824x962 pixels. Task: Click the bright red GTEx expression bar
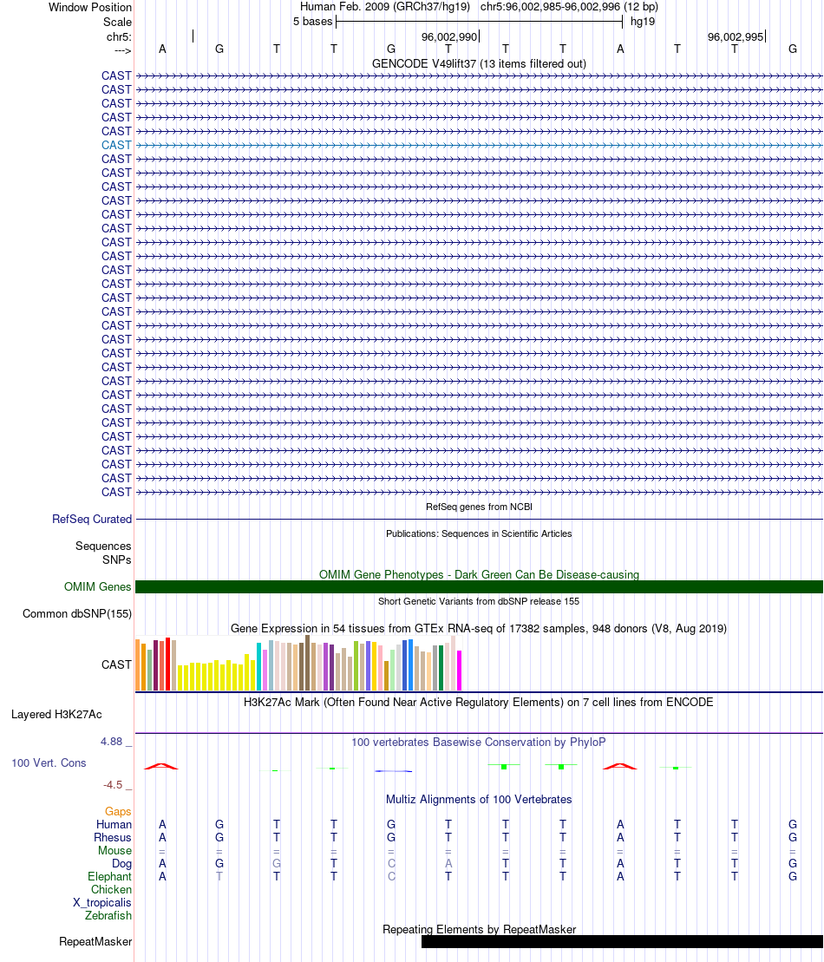[168, 664]
